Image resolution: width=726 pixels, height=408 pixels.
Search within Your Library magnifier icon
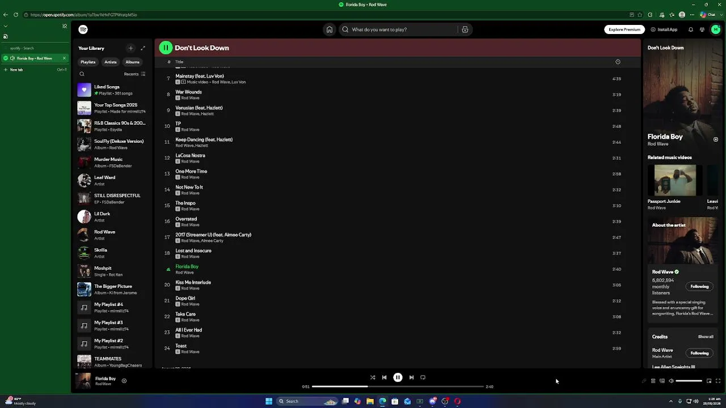coord(82,74)
